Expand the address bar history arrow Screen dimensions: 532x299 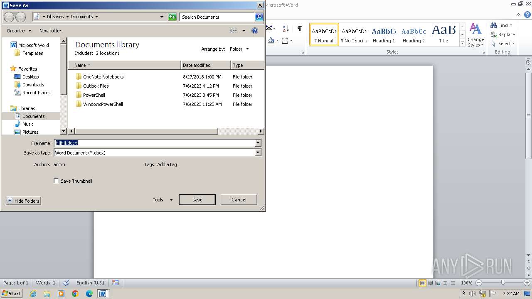(162, 17)
